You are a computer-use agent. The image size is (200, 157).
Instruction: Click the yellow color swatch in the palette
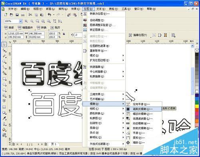(x=197, y=107)
